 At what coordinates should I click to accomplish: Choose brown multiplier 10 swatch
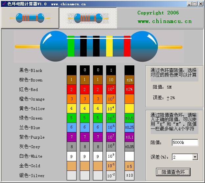pyautogui.click(x=111, y=80)
